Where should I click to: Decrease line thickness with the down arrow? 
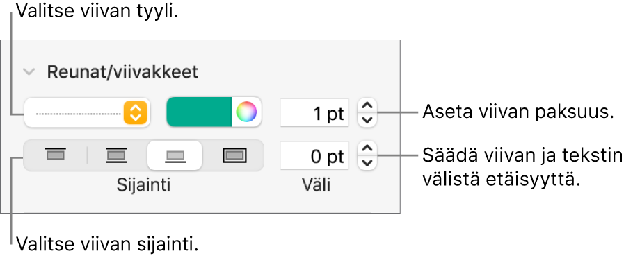click(367, 120)
